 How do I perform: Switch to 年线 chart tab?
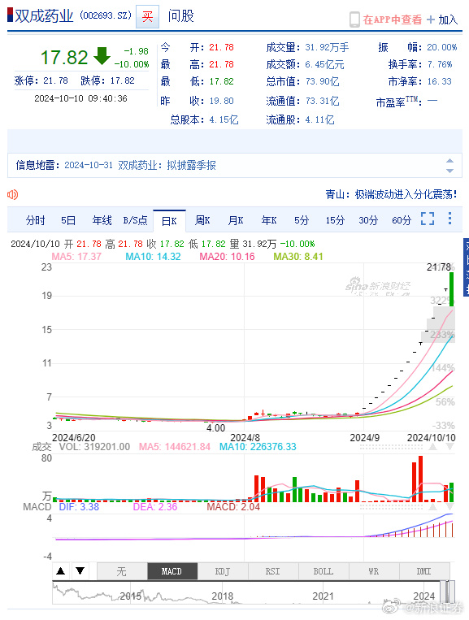102,220
